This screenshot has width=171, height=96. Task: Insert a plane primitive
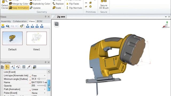(86, 7)
